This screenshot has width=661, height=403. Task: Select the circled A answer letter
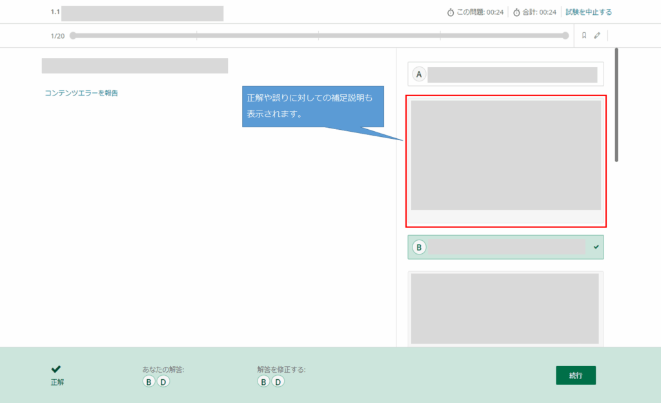[419, 74]
